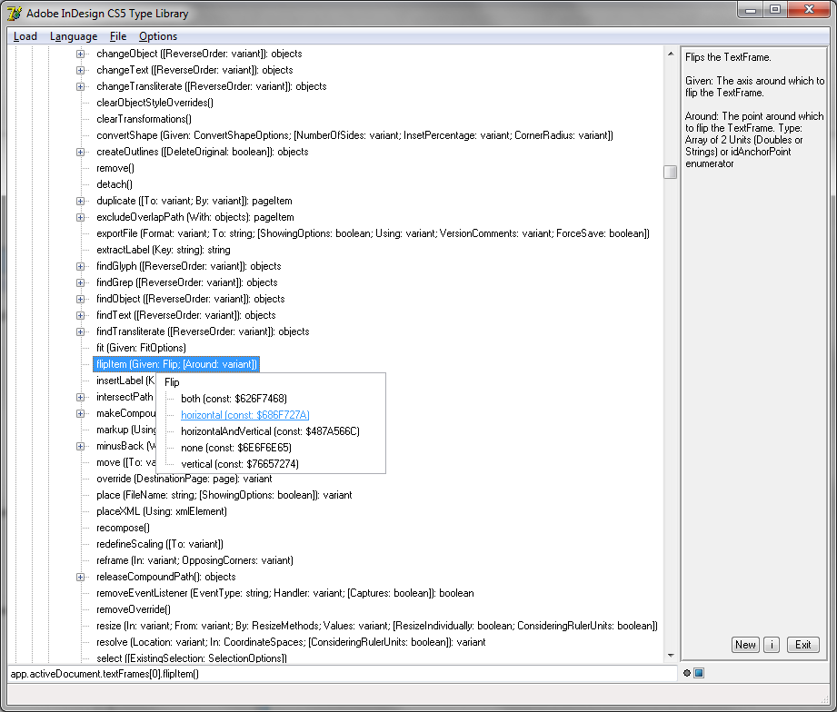Select the 'place (FileName: string...)' row
The height and width of the screenshot is (712, 837).
tap(224, 496)
